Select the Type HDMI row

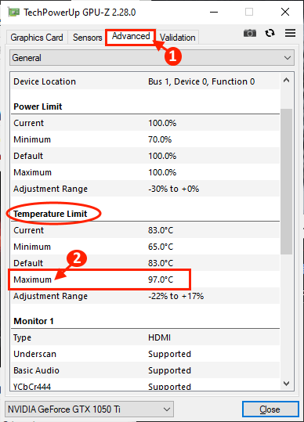pyautogui.click(x=145, y=337)
